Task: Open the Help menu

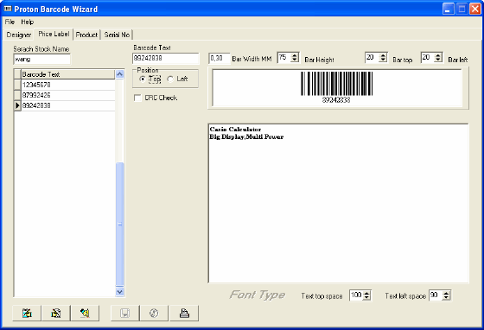Action: (x=27, y=22)
